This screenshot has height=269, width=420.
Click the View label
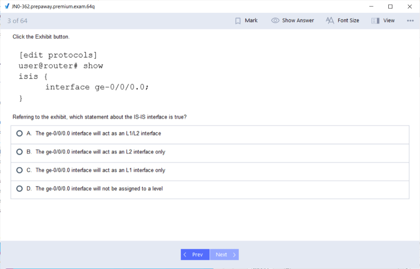point(389,20)
